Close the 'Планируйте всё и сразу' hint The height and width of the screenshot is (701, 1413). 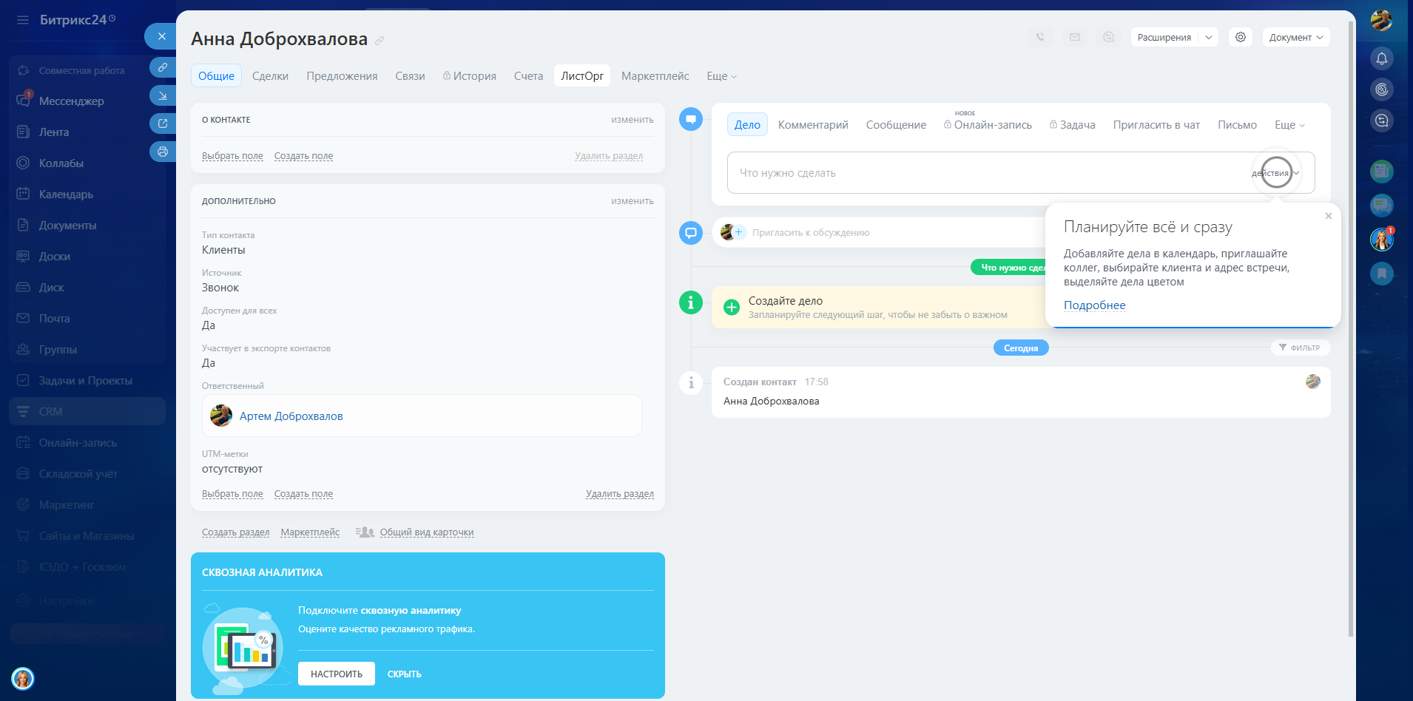click(1328, 216)
